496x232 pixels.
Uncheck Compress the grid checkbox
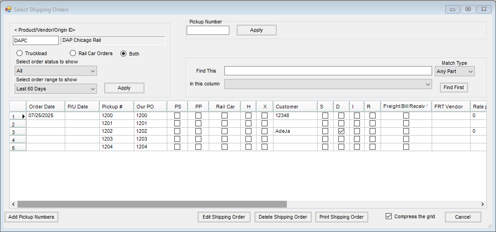pyautogui.click(x=389, y=216)
